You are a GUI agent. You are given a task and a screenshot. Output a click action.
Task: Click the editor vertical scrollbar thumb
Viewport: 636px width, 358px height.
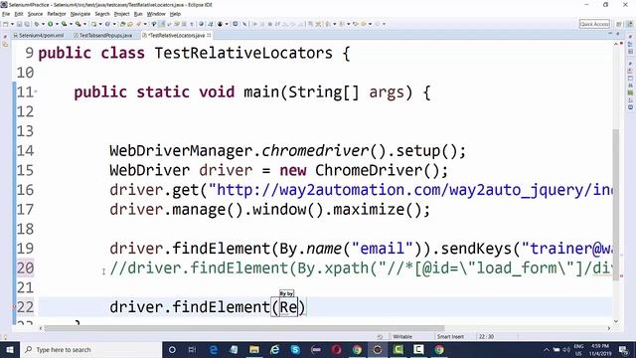click(616, 204)
